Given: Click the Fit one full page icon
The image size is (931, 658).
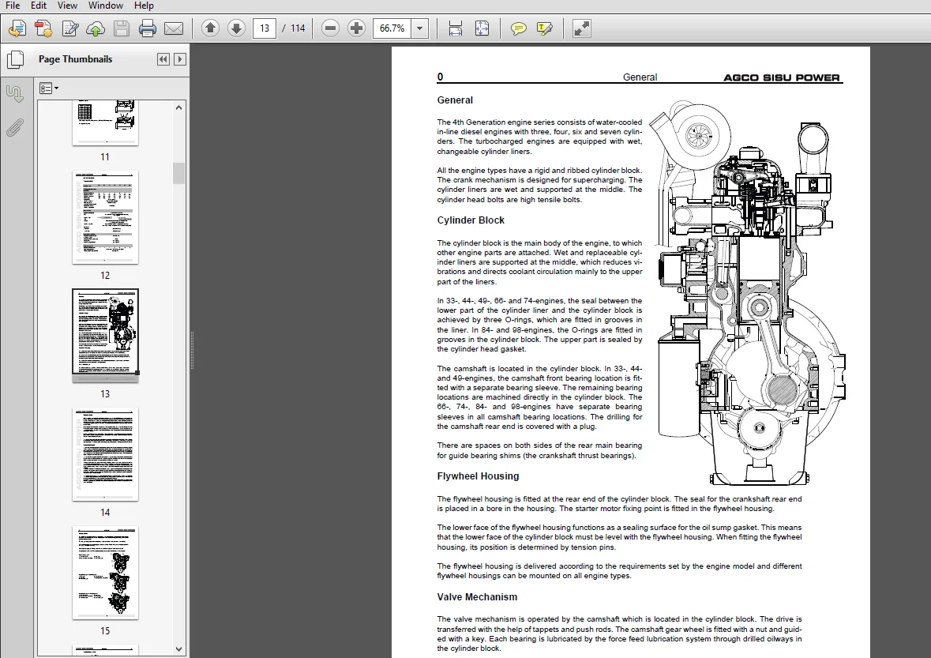Looking at the screenshot, I should coord(482,28).
